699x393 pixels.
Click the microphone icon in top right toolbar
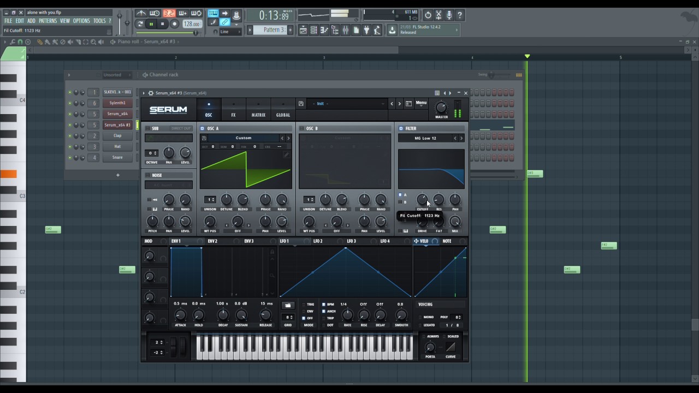click(x=449, y=15)
